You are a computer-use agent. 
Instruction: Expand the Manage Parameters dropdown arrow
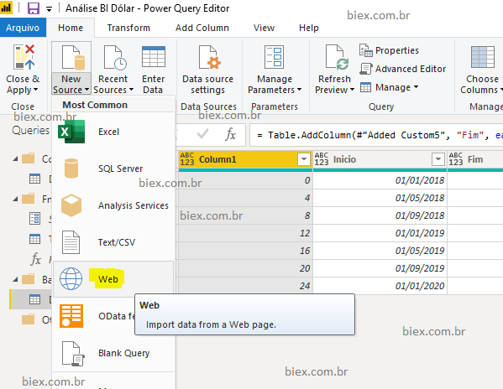pos(299,90)
